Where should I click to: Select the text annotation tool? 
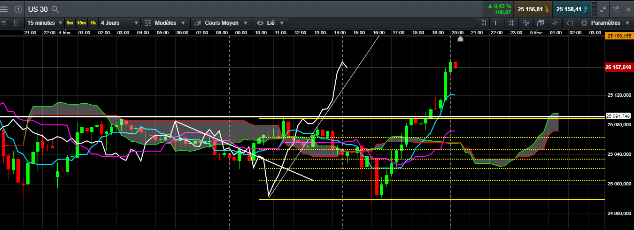pos(497,23)
